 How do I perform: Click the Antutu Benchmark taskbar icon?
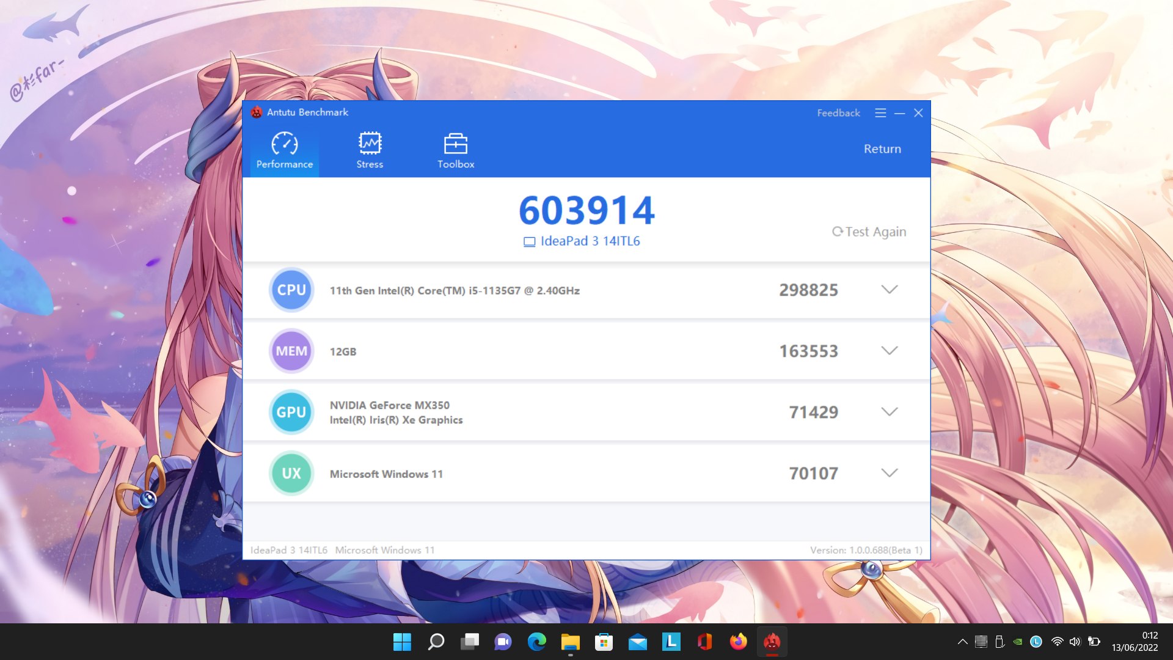tap(772, 642)
